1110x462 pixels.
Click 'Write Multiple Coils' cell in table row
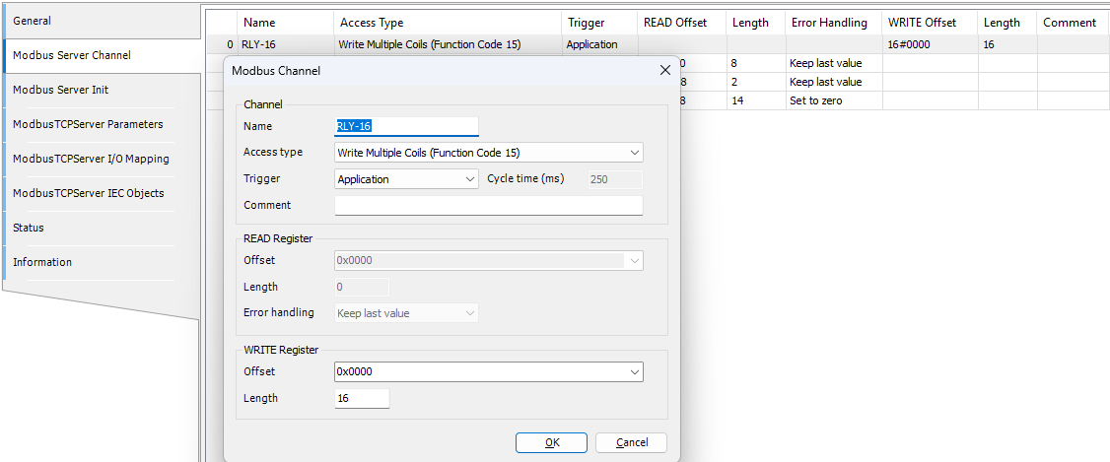[449, 44]
